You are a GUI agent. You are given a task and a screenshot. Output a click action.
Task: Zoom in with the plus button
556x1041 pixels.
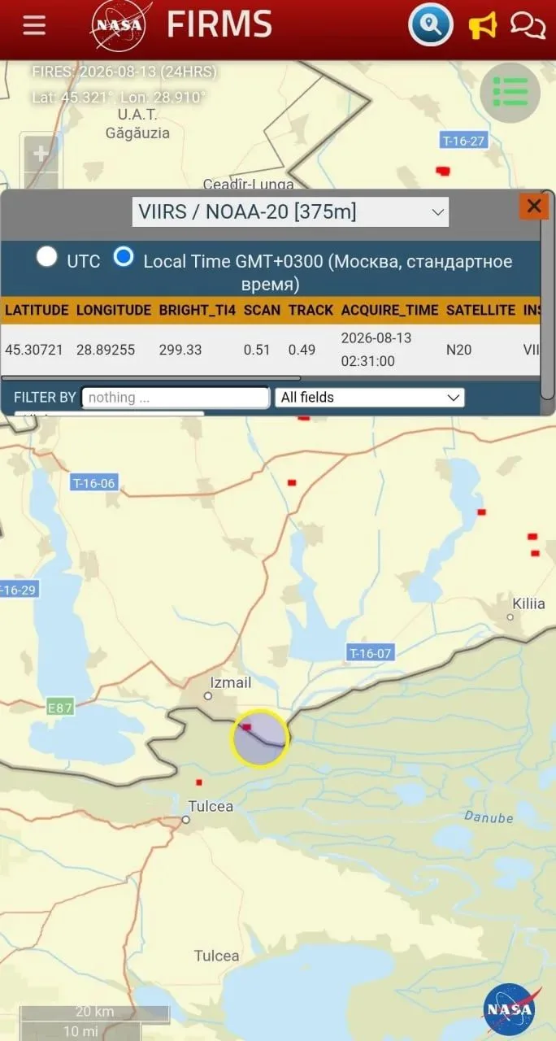[41, 154]
